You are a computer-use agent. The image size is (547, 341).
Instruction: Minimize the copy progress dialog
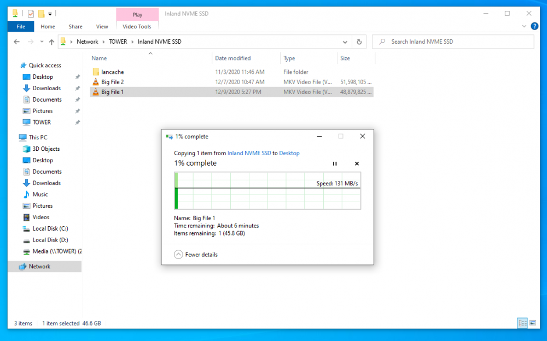319,136
